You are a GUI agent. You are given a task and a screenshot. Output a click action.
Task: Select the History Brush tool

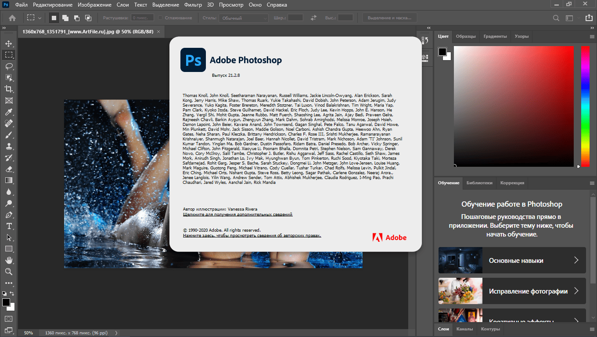(9, 158)
